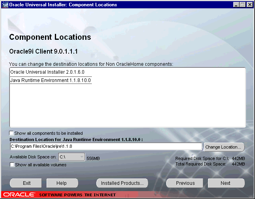This screenshot has width=255, height=199.
Task: Click the 556MB available space value
Action: click(x=93, y=158)
